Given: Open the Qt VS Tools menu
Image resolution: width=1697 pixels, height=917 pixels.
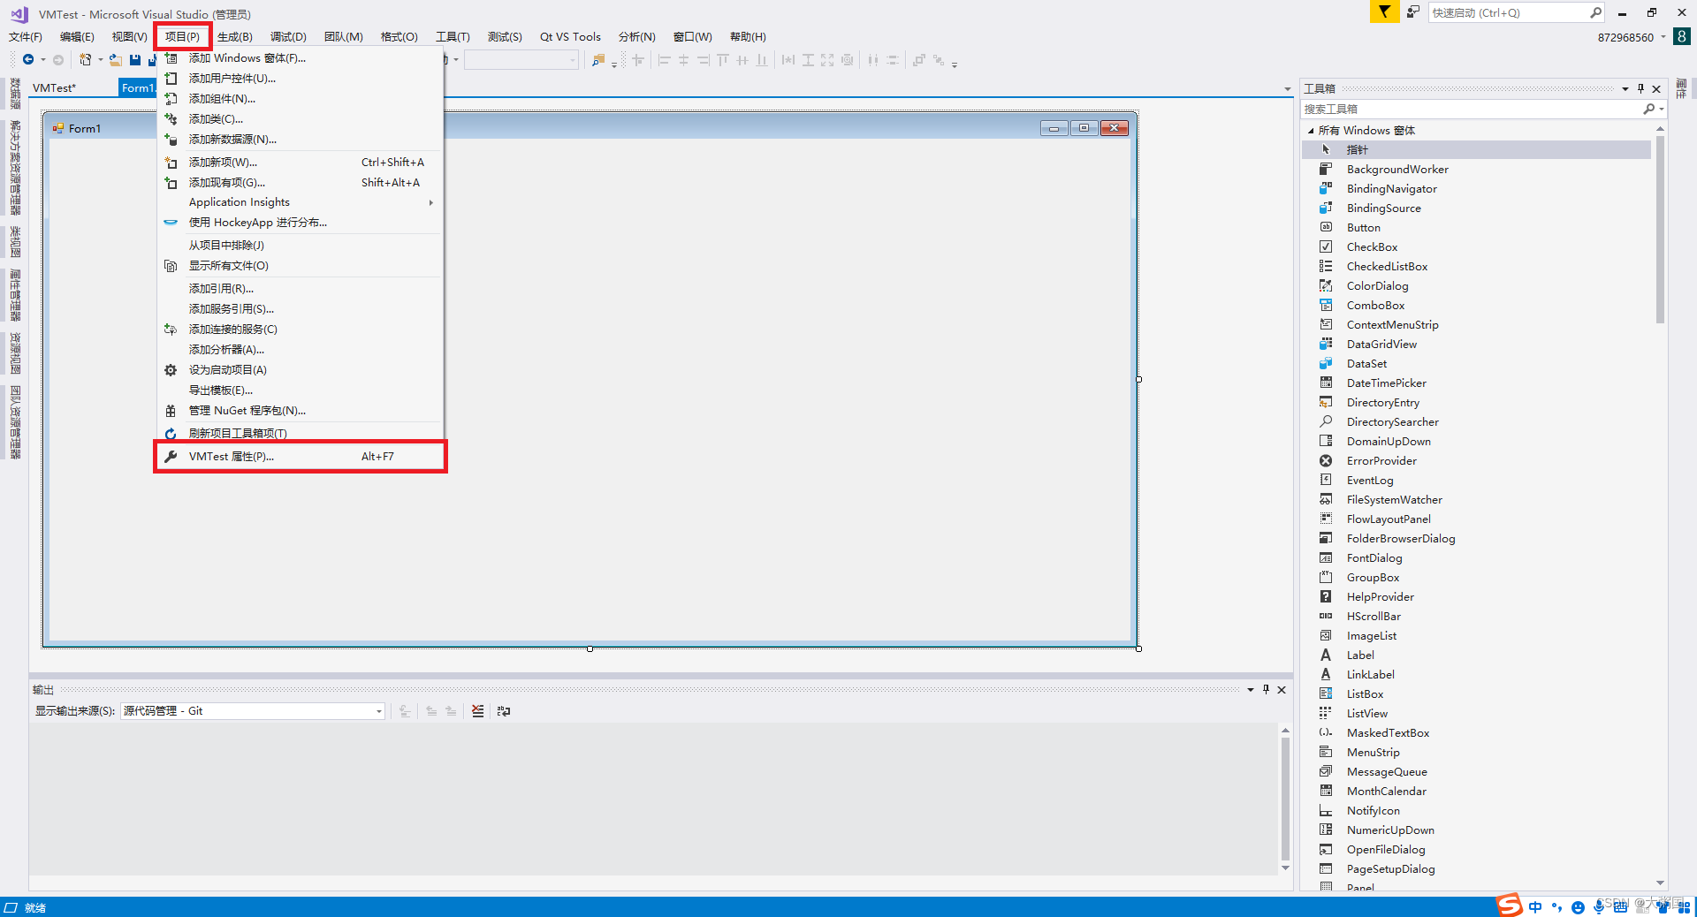Looking at the screenshot, I should click(x=570, y=37).
